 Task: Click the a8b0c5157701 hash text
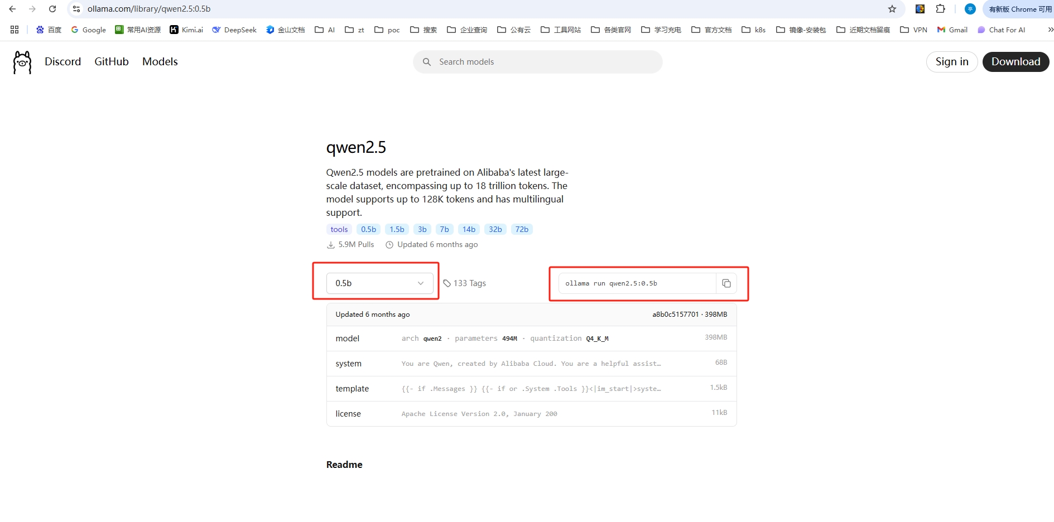pyautogui.click(x=676, y=315)
